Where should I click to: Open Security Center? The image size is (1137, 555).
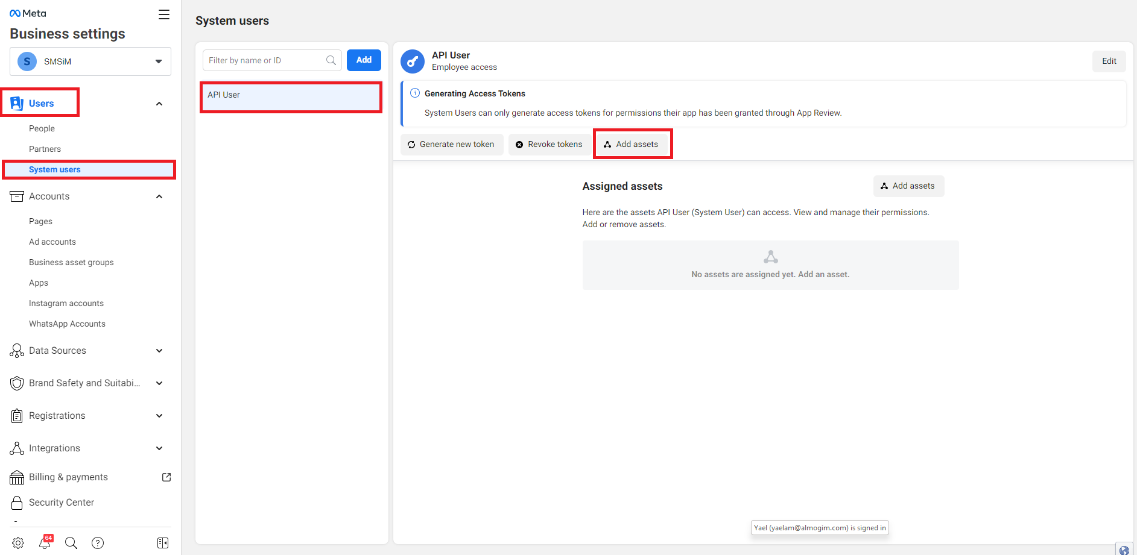coord(62,503)
